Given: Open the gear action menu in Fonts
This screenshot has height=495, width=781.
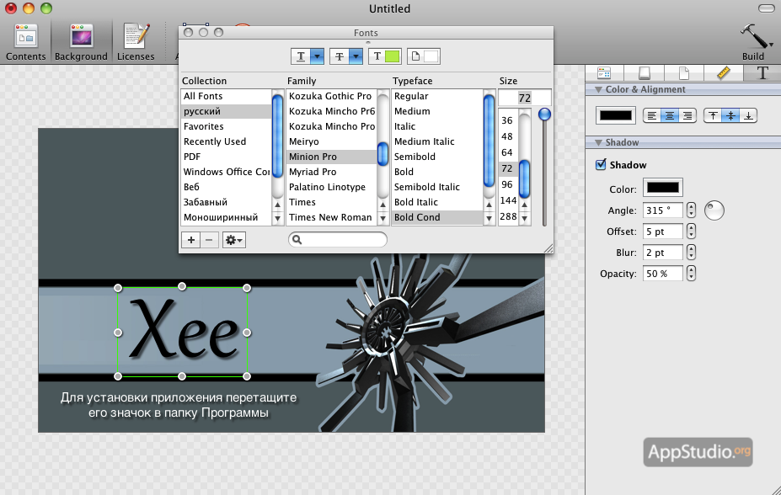Looking at the screenshot, I should (x=234, y=240).
